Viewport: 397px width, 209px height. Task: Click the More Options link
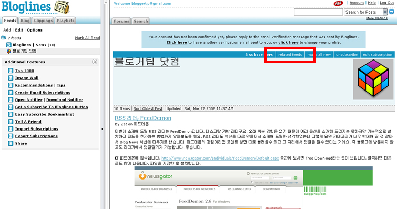coord(376,18)
